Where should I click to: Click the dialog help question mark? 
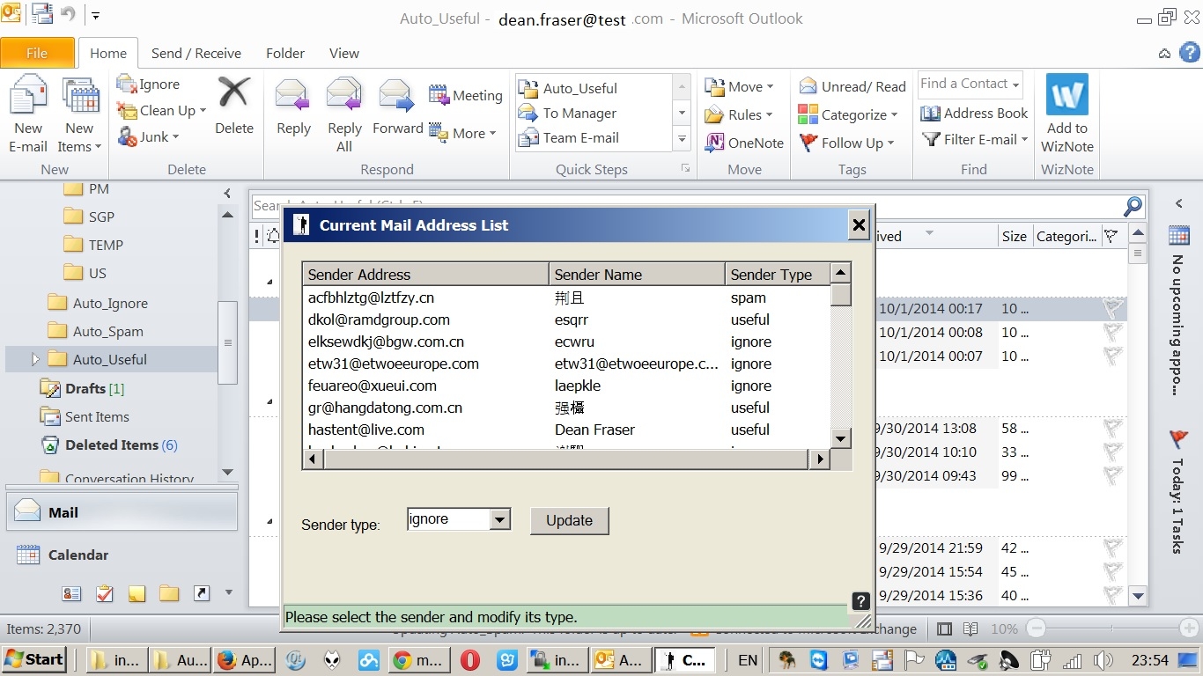pyautogui.click(x=861, y=601)
